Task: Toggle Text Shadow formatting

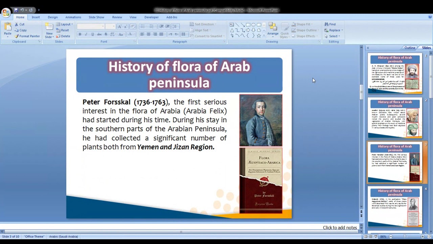Action: tap(106, 34)
